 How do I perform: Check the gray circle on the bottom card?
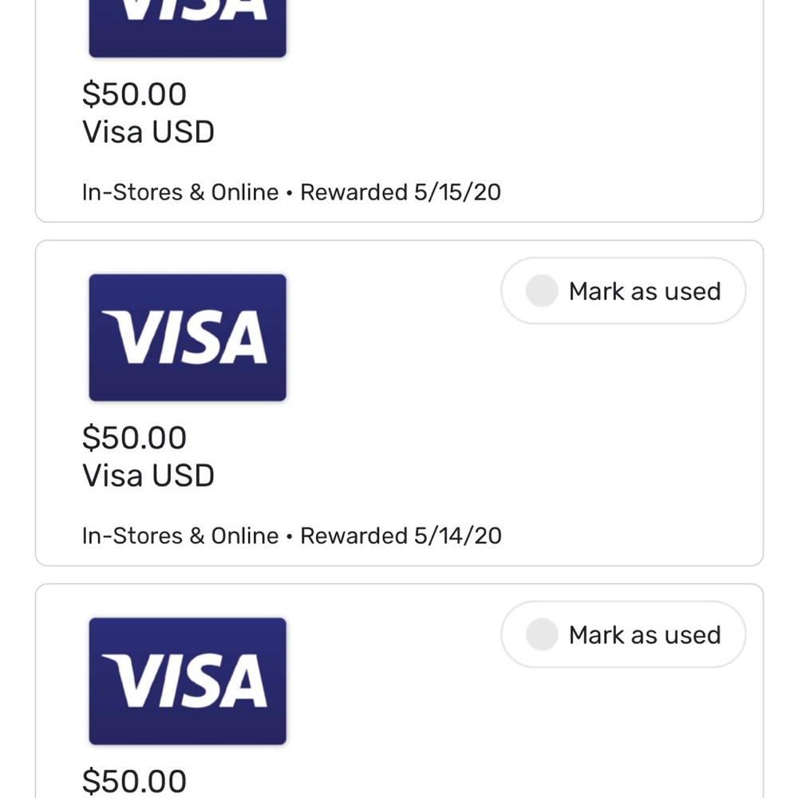(542, 634)
